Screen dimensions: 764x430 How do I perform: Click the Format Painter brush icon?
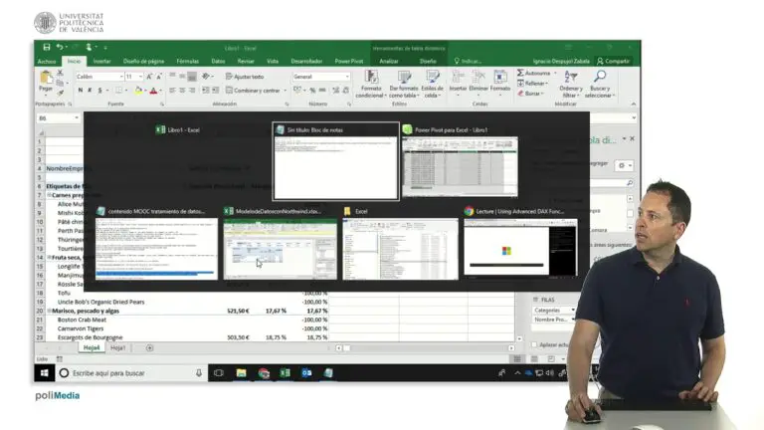coord(61,92)
